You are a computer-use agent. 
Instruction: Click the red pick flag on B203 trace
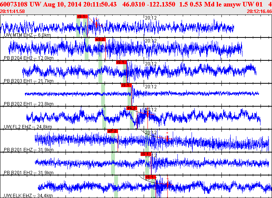tap(121, 62)
